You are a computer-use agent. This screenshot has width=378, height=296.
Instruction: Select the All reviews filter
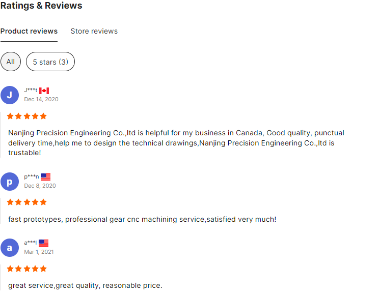click(x=11, y=62)
